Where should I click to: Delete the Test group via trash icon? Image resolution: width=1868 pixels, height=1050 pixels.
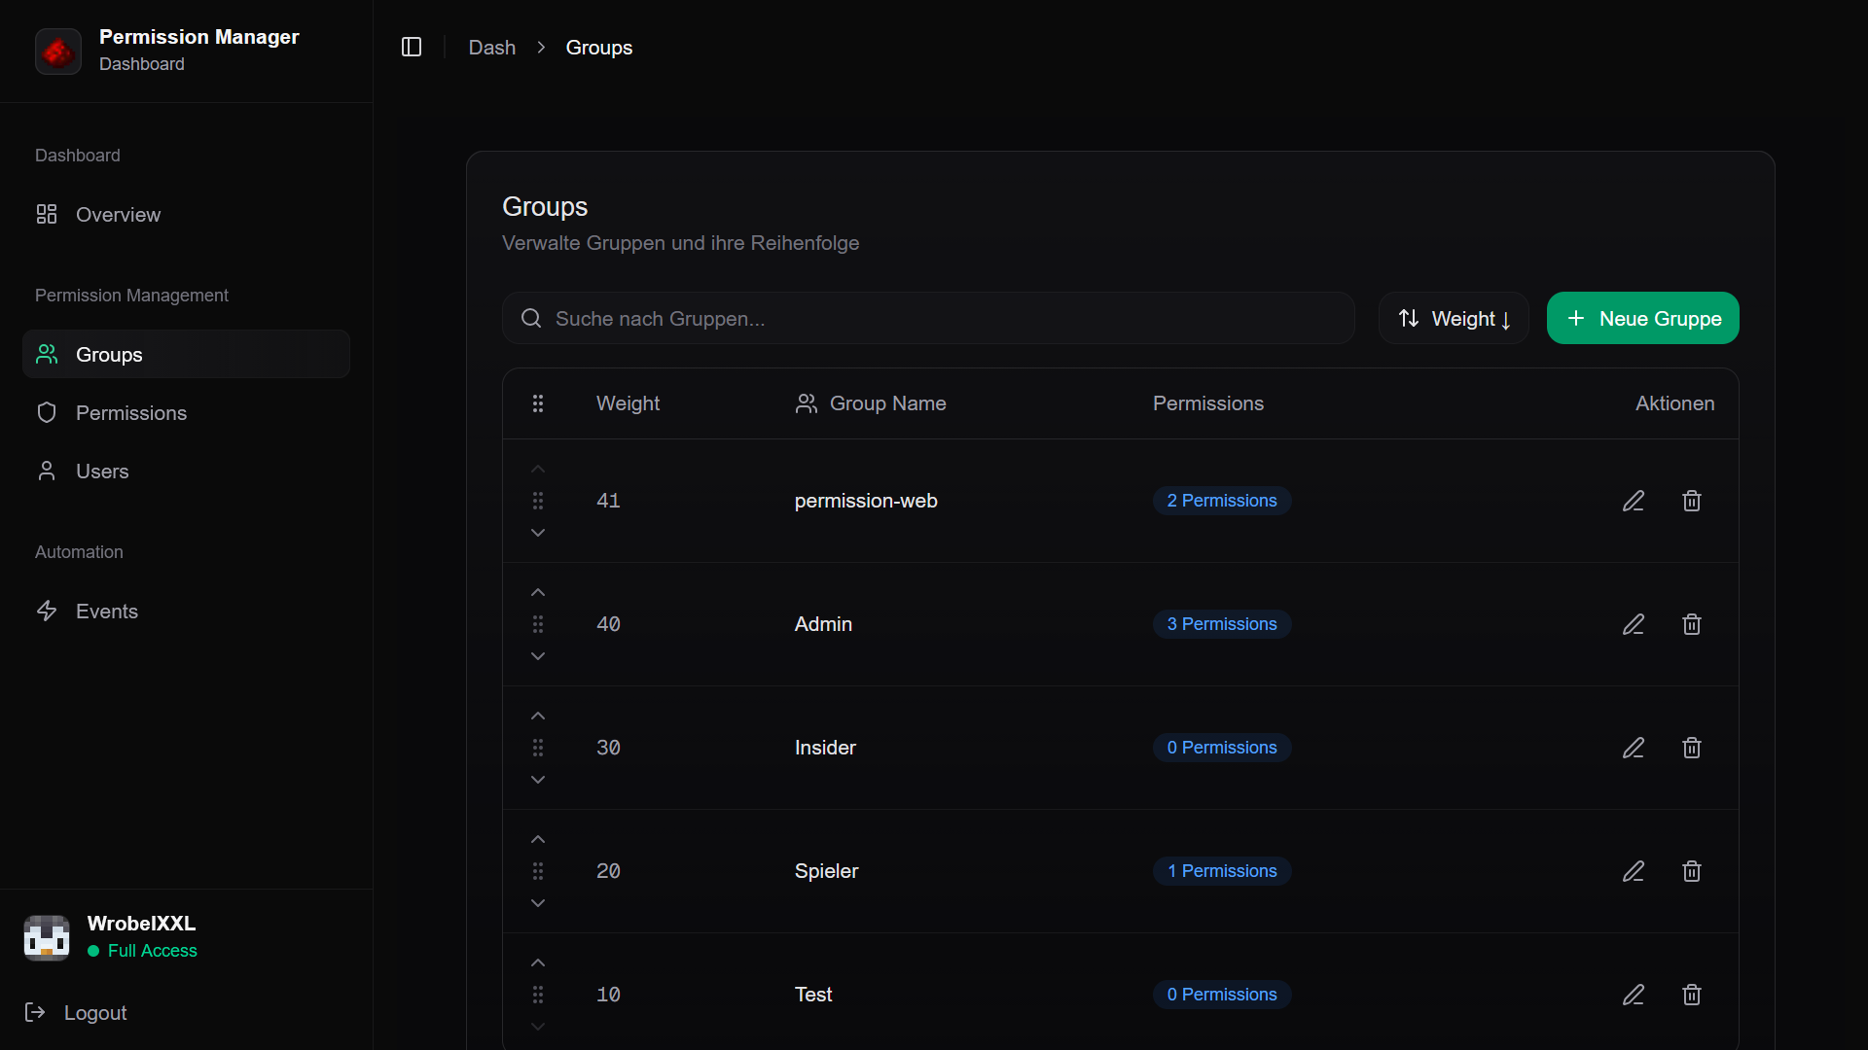[x=1691, y=994]
